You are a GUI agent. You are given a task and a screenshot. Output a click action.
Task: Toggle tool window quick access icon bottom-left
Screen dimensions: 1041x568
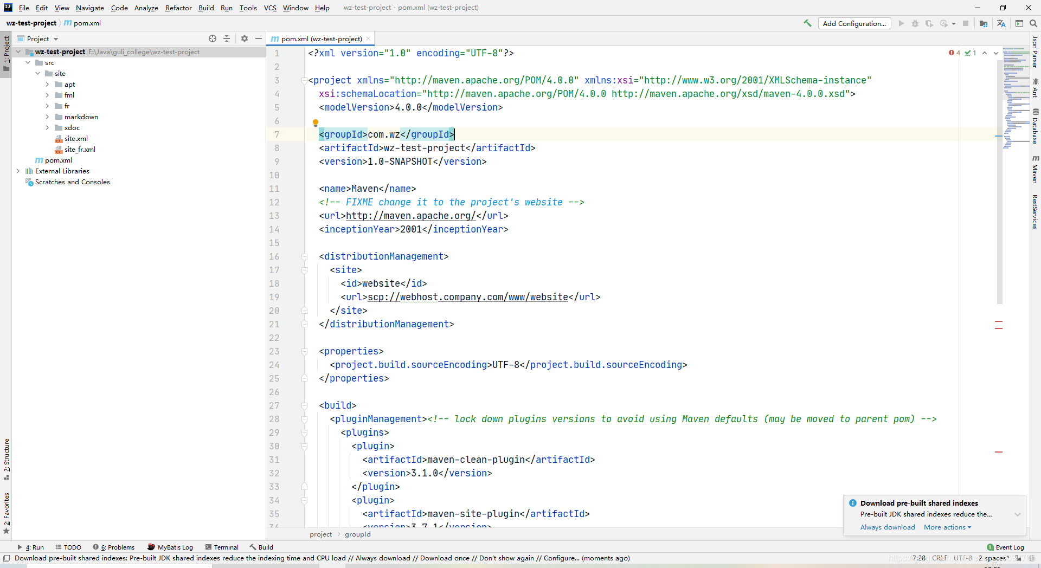point(7,558)
